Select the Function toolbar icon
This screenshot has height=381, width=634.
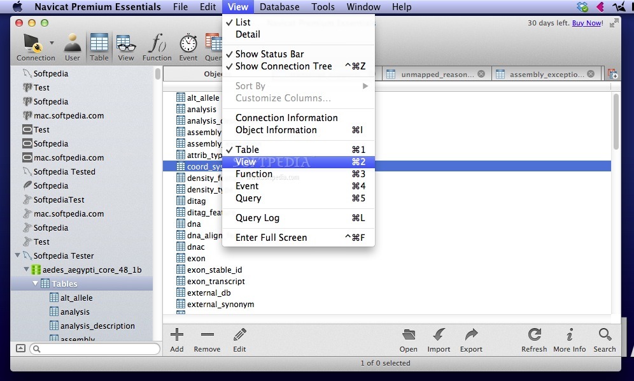(157, 45)
